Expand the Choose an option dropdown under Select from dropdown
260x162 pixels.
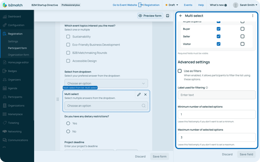106,83
